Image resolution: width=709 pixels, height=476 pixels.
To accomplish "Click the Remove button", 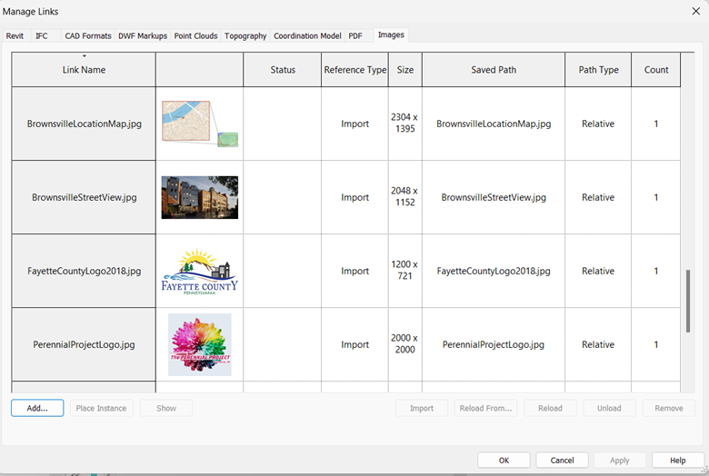I will pos(669,408).
